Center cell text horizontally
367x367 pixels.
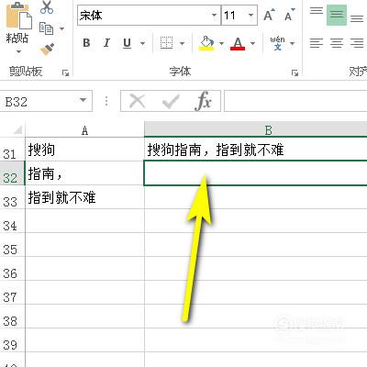pos(337,43)
